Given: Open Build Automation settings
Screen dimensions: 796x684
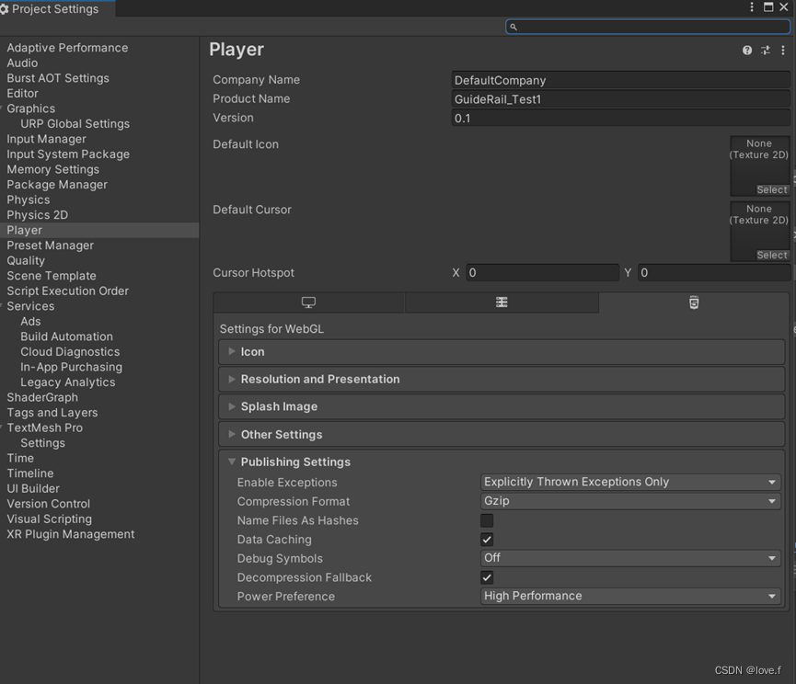Looking at the screenshot, I should click(66, 336).
